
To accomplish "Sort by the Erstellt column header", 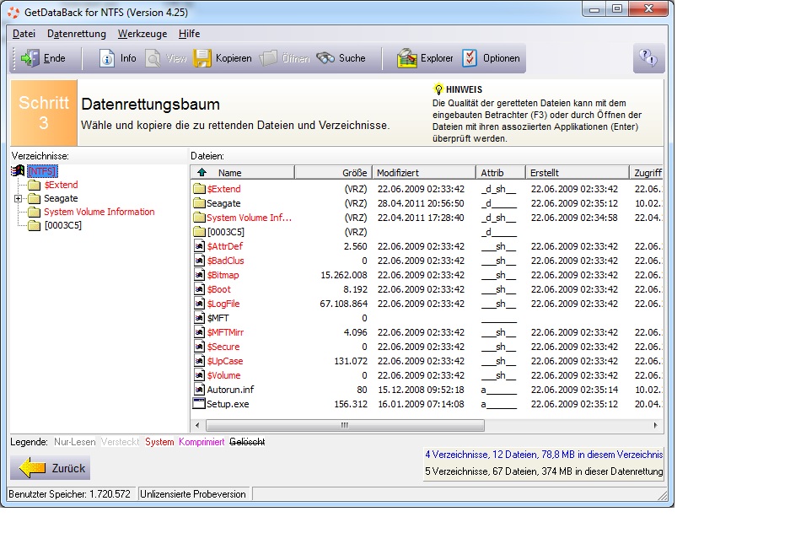I will coord(577,172).
